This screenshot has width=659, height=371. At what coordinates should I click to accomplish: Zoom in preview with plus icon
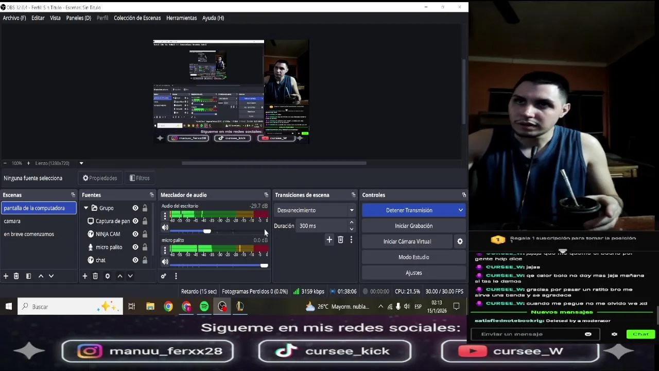click(x=28, y=163)
